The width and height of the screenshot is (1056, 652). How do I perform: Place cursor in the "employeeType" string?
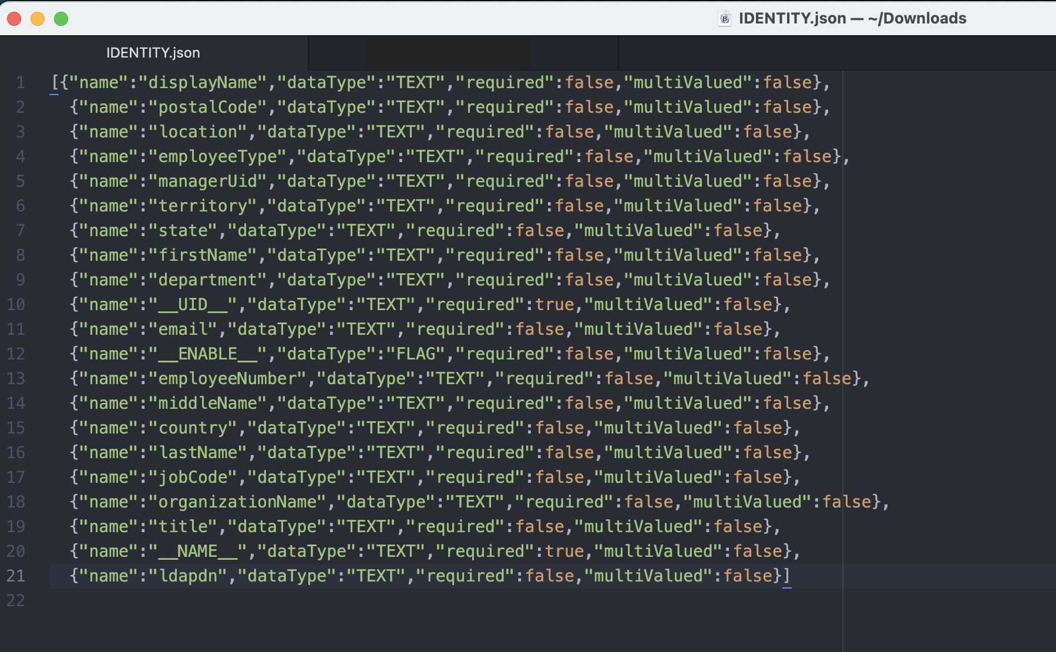tap(218, 157)
